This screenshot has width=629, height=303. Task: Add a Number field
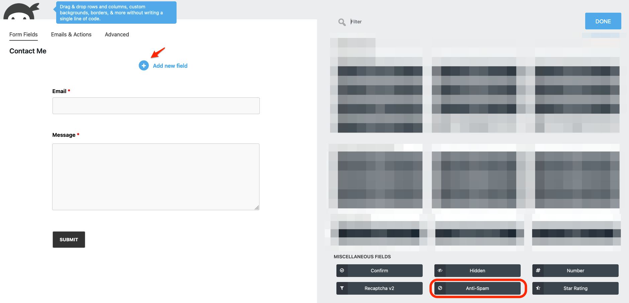tap(575, 271)
